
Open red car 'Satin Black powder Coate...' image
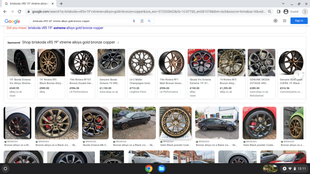259,123
